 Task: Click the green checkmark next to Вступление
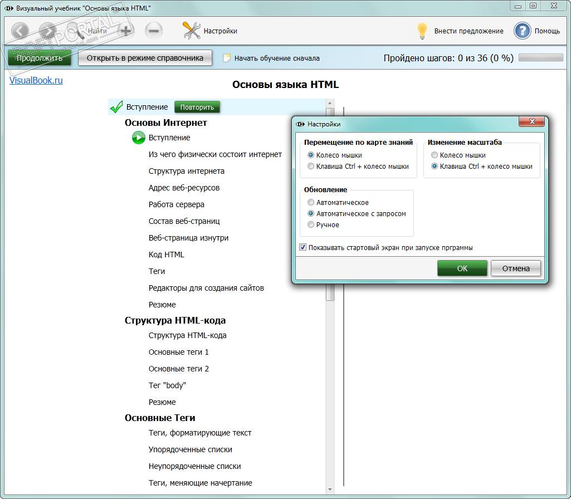pyautogui.click(x=116, y=107)
